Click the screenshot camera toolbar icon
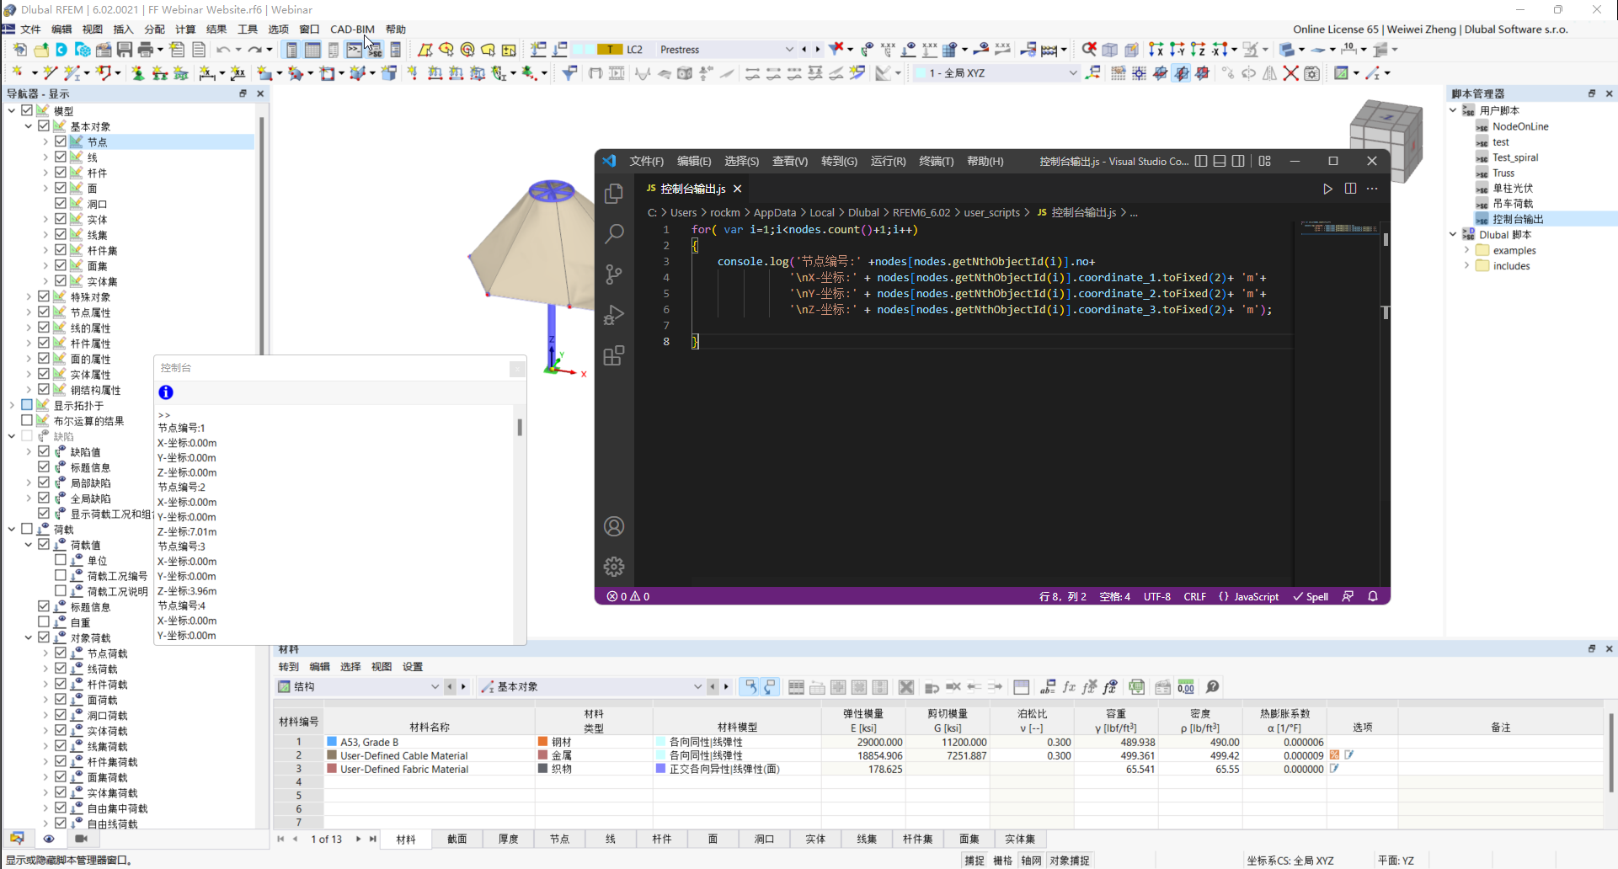 click(x=1311, y=73)
